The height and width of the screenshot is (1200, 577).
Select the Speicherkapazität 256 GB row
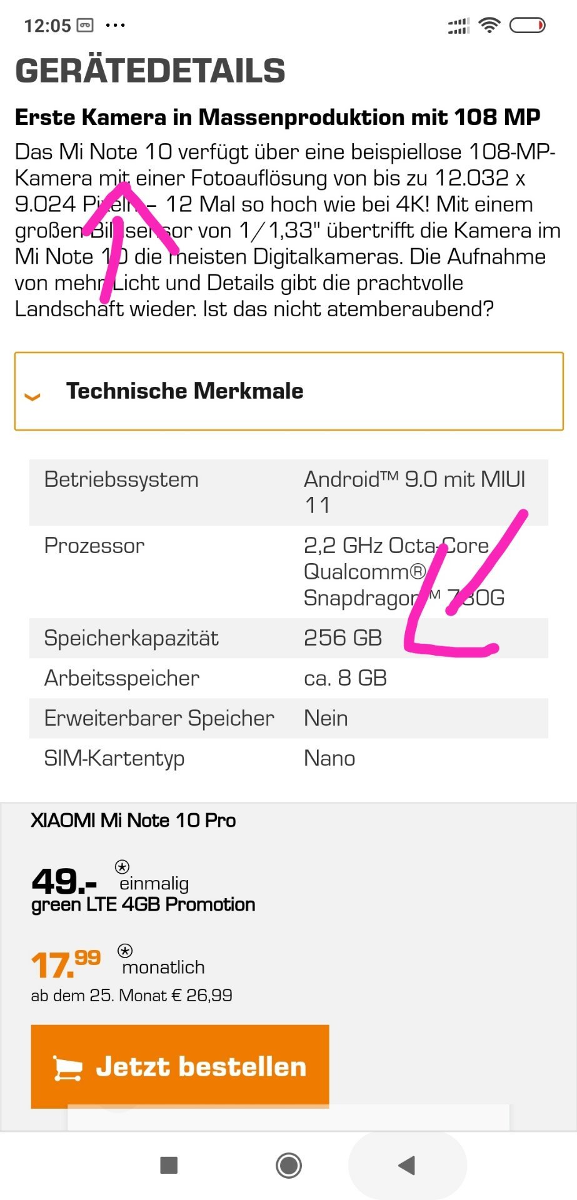(288, 638)
